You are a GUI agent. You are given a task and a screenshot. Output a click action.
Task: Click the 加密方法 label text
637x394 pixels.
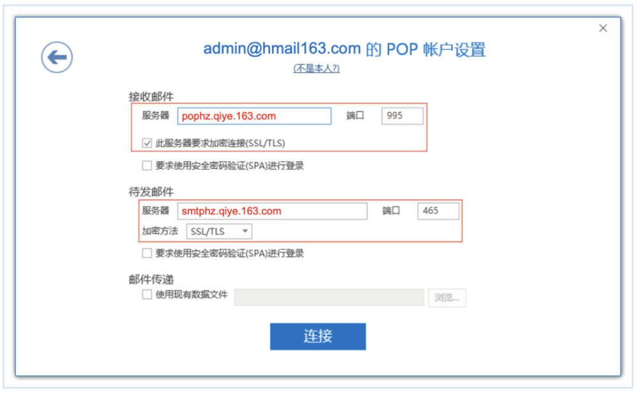(x=160, y=231)
